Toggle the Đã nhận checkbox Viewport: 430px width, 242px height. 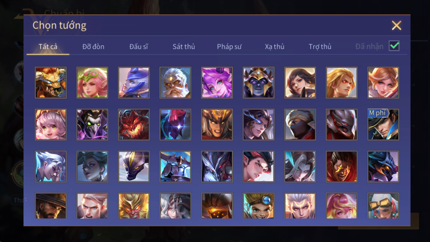click(394, 46)
